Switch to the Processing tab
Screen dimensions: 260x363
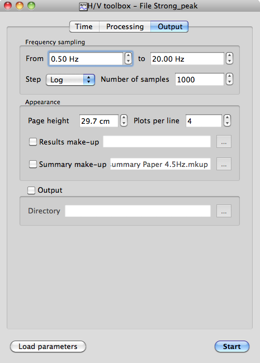point(125,27)
